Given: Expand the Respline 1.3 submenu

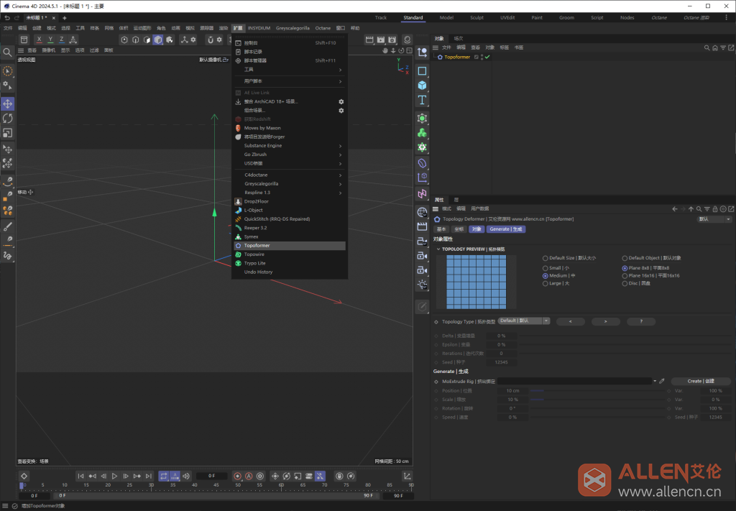Looking at the screenshot, I should (290, 193).
